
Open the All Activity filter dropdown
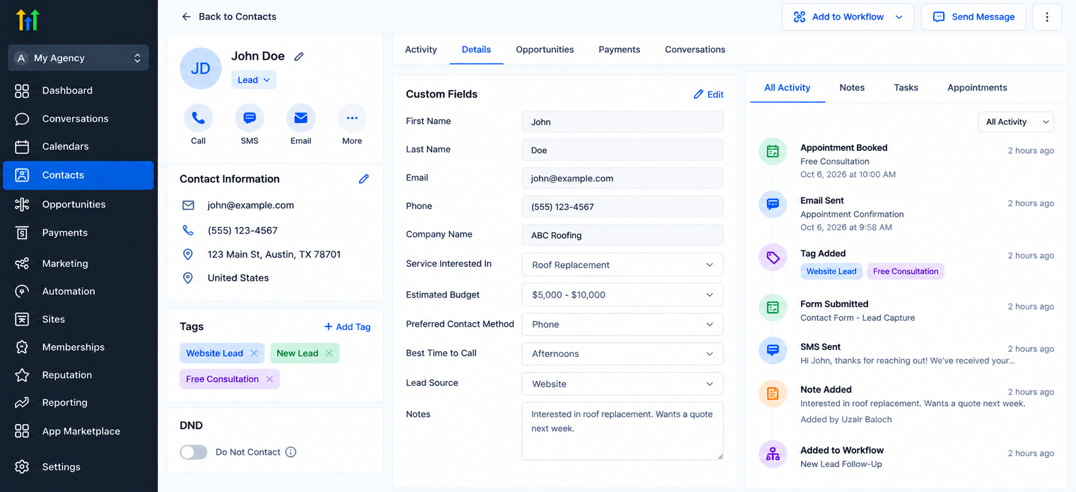1016,122
